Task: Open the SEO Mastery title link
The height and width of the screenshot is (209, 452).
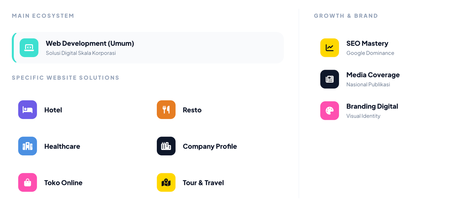Action: point(367,43)
